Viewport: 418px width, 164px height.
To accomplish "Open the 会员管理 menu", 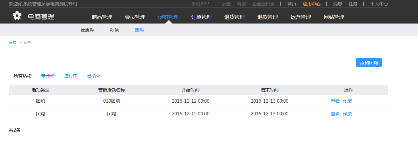I will [135, 17].
